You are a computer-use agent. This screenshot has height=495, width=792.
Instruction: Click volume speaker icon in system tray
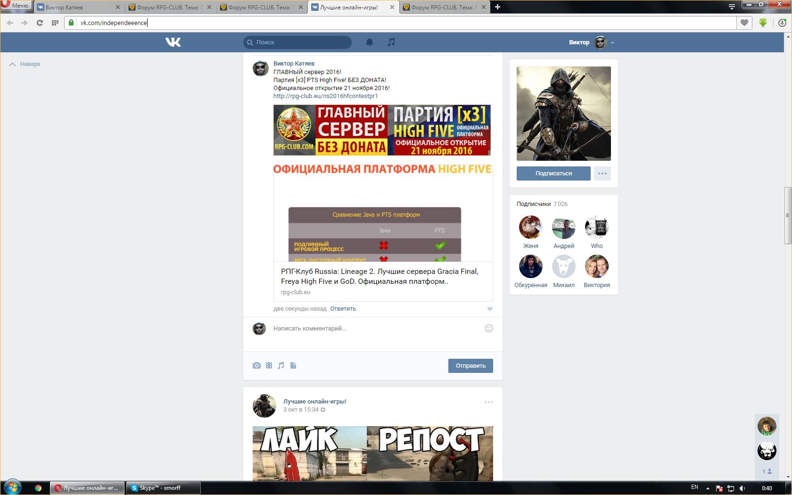742,488
